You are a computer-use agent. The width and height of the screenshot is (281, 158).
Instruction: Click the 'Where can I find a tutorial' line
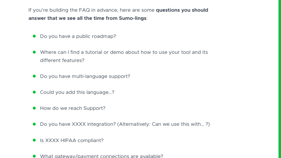(x=124, y=52)
